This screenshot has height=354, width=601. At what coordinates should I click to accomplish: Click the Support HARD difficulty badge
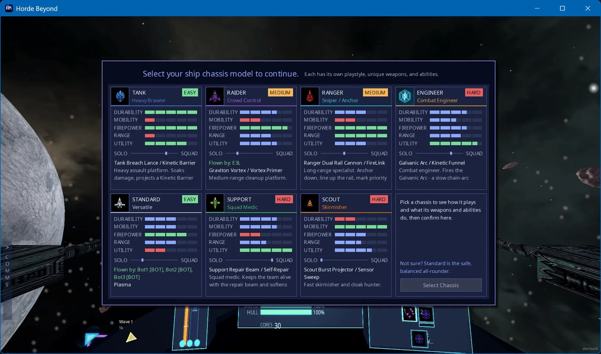(x=284, y=199)
